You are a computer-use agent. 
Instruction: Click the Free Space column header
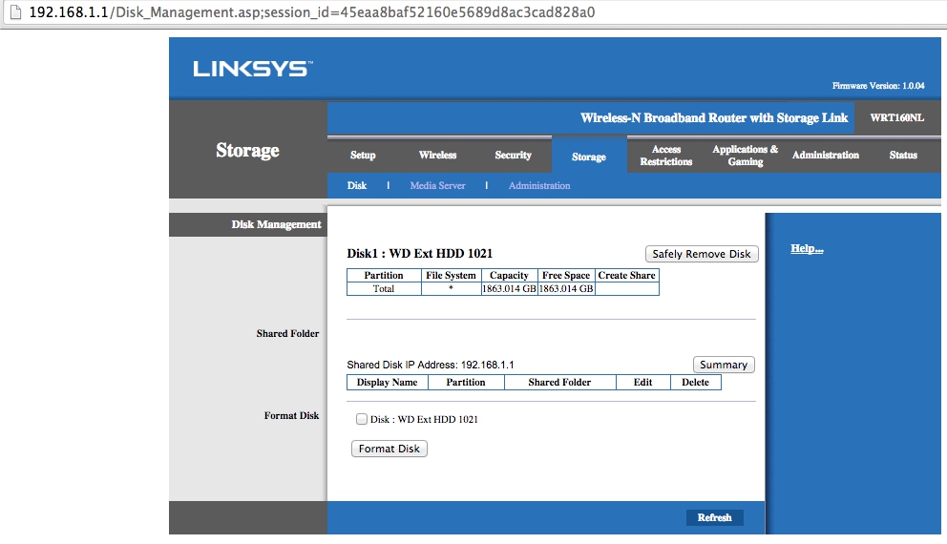(566, 275)
